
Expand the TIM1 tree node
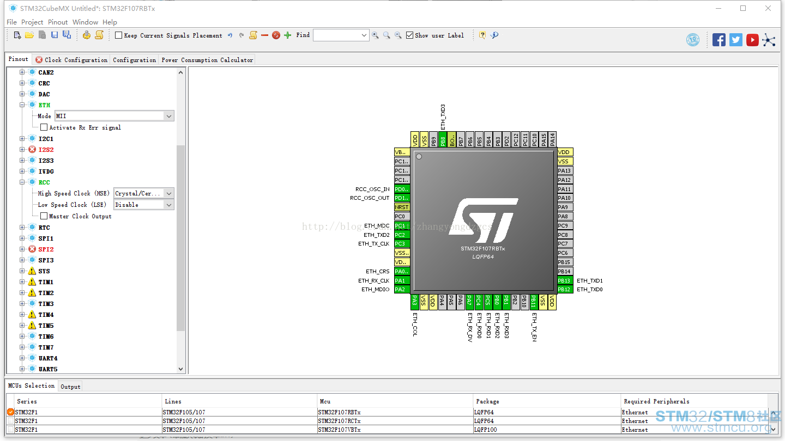point(22,282)
